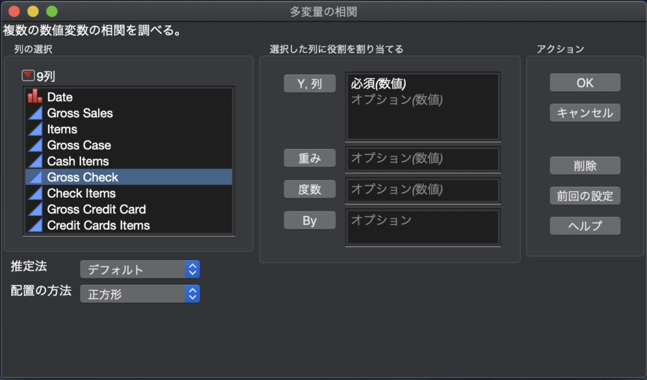
Task: Open the 推定法 dropdown showing デフォルト
Action: coord(140,268)
